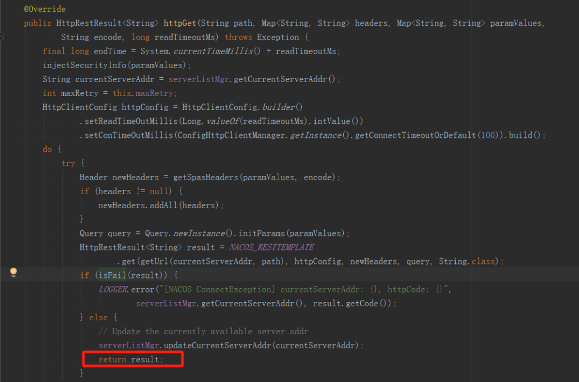
Task: Click the 'public' keyword
Action: [x=38, y=23]
